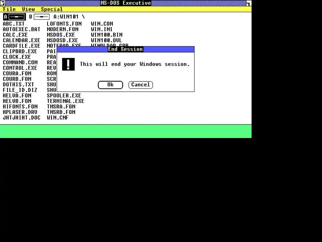Select CLIPBRD.EXE file

coord(20,51)
